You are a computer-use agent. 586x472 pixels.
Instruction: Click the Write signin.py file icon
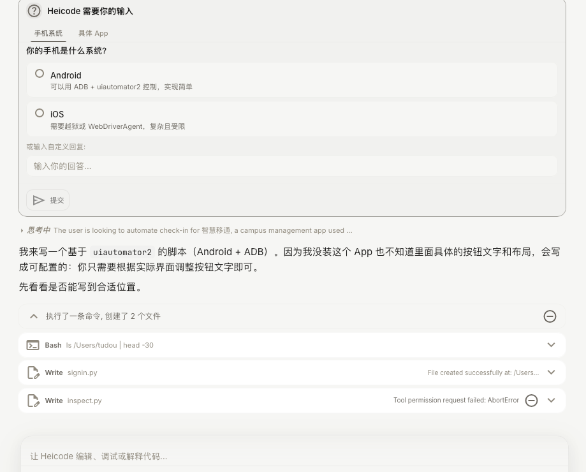[x=33, y=372]
